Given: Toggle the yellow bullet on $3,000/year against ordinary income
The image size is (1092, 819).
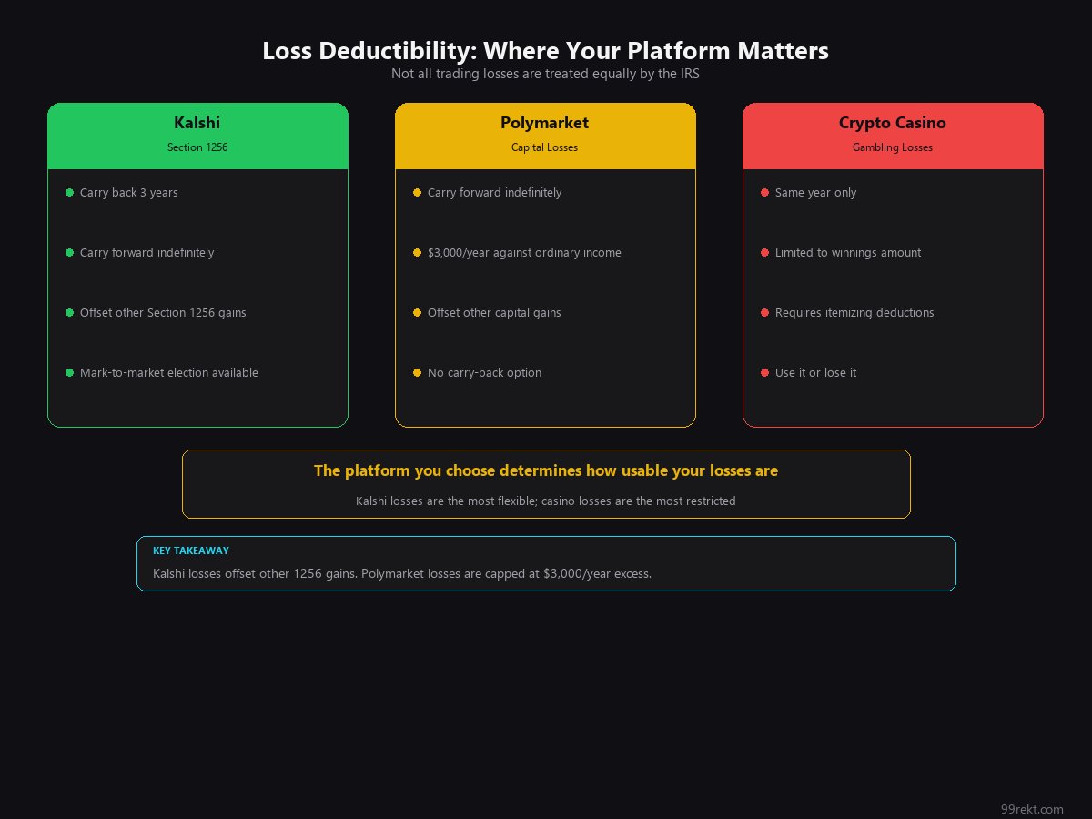Looking at the screenshot, I should (417, 252).
